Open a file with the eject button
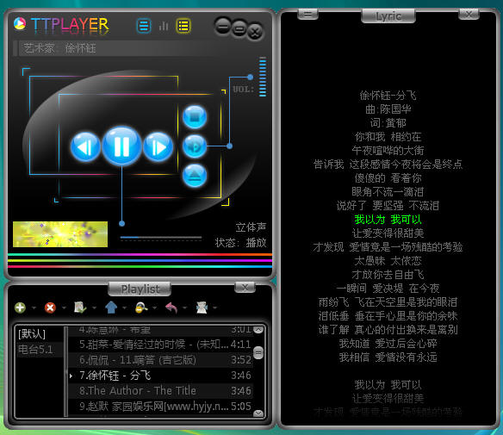This screenshot has width=503, height=435. coord(195,176)
